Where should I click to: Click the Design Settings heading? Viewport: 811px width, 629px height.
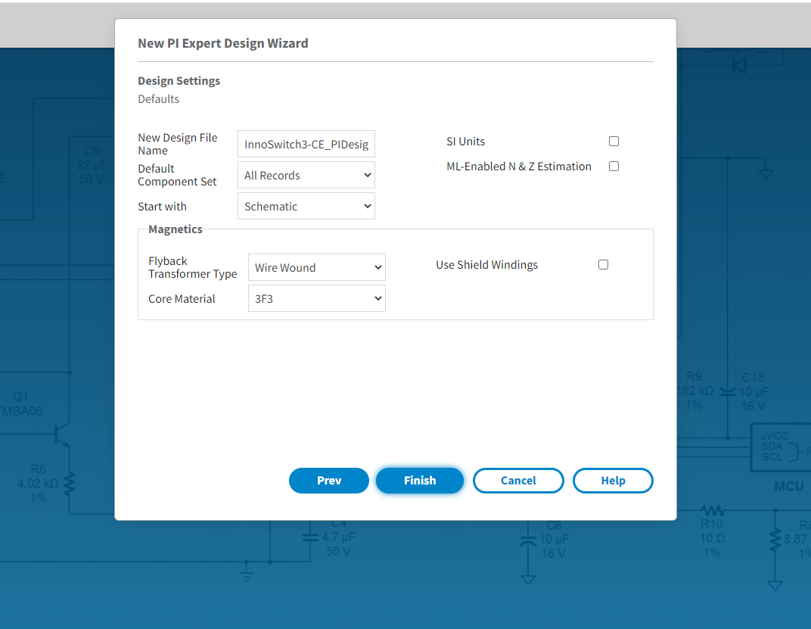click(179, 81)
